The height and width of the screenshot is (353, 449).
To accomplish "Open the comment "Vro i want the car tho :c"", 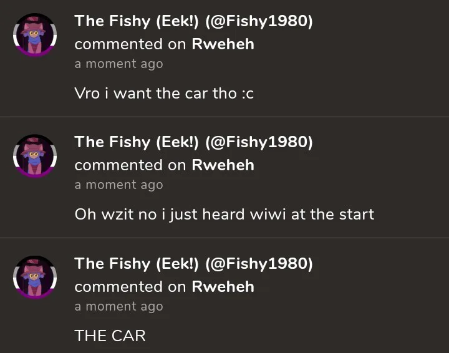I will click(164, 94).
